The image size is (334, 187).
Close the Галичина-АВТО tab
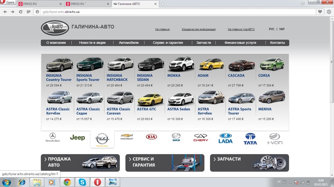pyautogui.click(x=155, y=4)
